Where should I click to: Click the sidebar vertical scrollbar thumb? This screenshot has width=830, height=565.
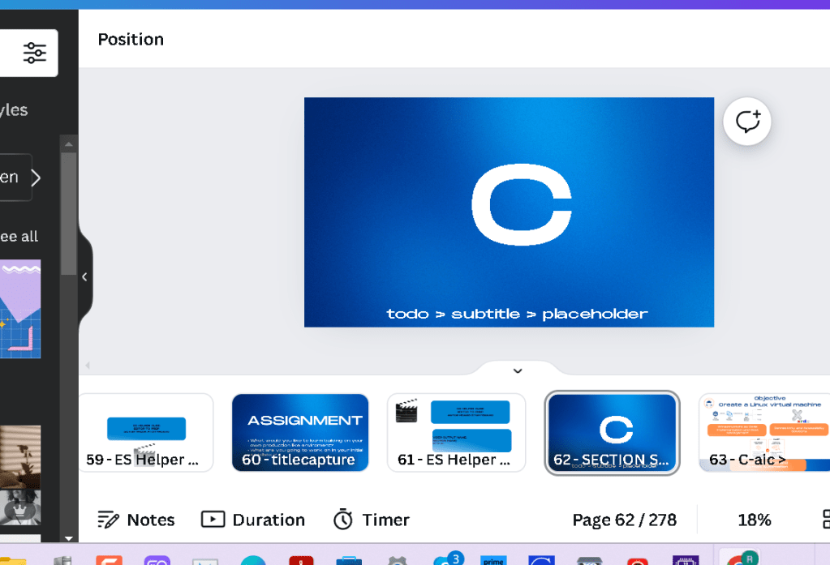pyautogui.click(x=69, y=214)
